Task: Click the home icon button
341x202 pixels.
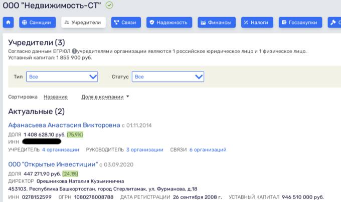Action: point(9,22)
